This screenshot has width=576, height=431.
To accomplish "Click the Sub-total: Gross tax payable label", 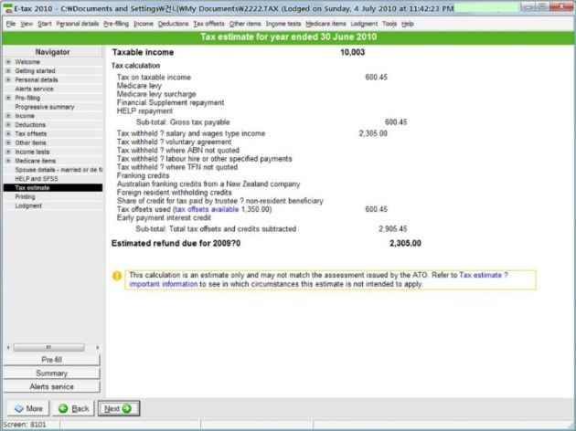I will (x=183, y=122).
